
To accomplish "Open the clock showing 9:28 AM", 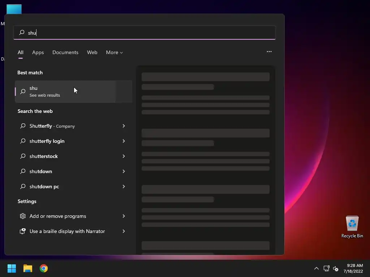I will (353, 268).
